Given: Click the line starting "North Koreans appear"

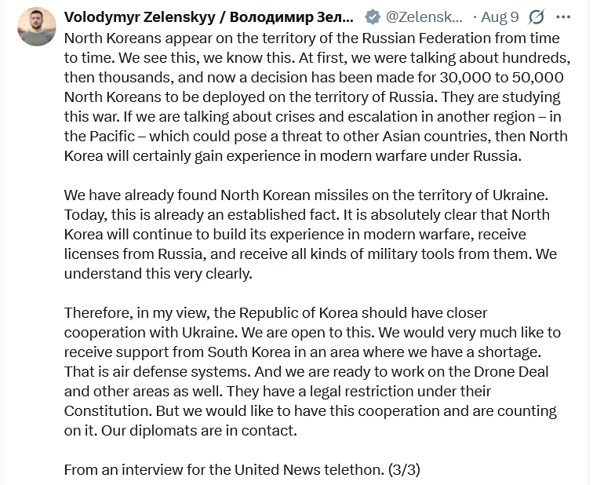Looking at the screenshot, I should [x=311, y=38].
